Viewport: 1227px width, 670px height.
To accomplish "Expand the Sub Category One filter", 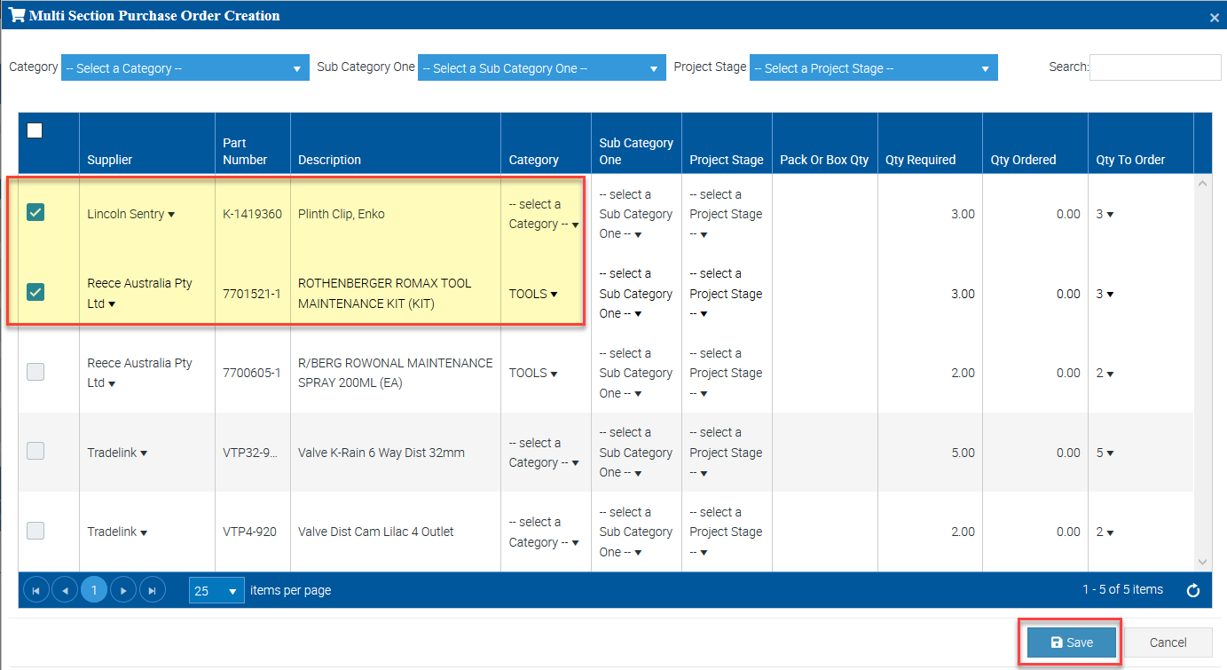I will [541, 68].
